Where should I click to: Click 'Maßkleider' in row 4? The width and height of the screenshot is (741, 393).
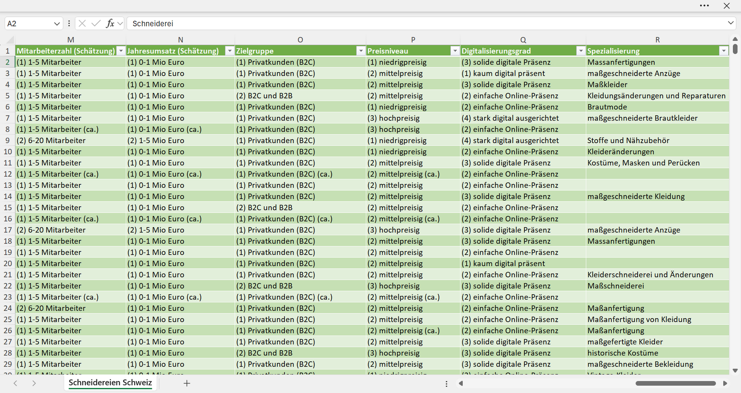click(x=657, y=84)
